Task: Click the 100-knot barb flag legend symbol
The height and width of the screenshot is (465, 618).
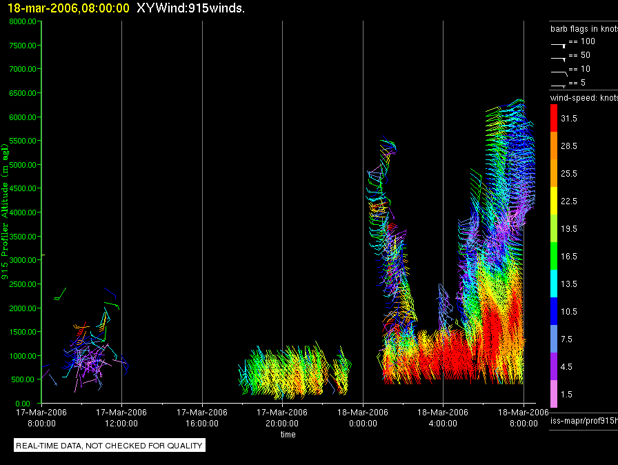Action: pos(558,43)
